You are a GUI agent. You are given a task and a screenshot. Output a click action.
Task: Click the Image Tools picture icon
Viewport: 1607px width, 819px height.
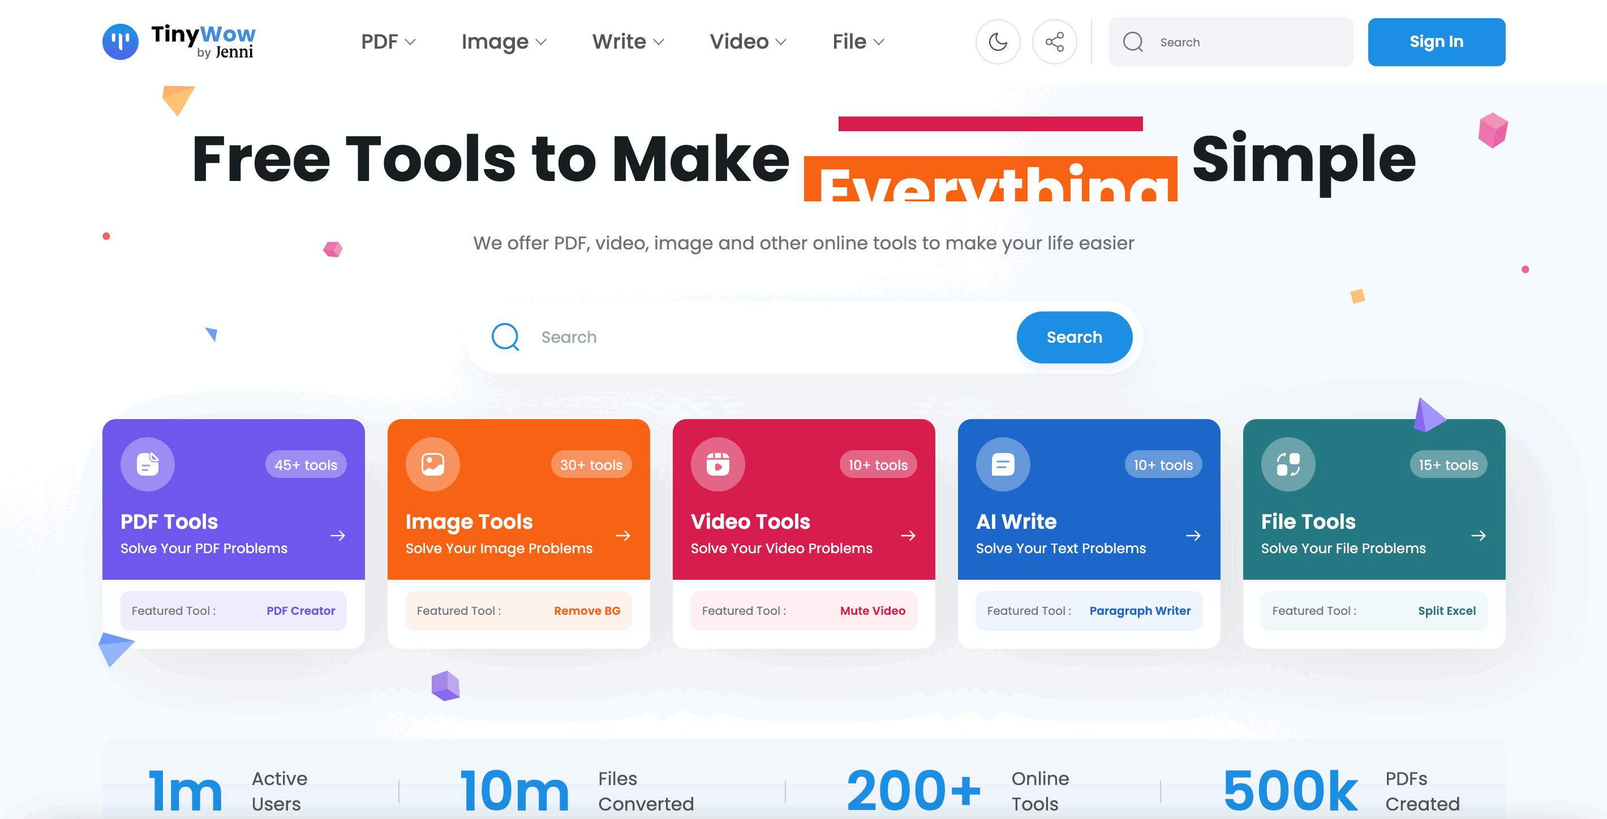433,464
